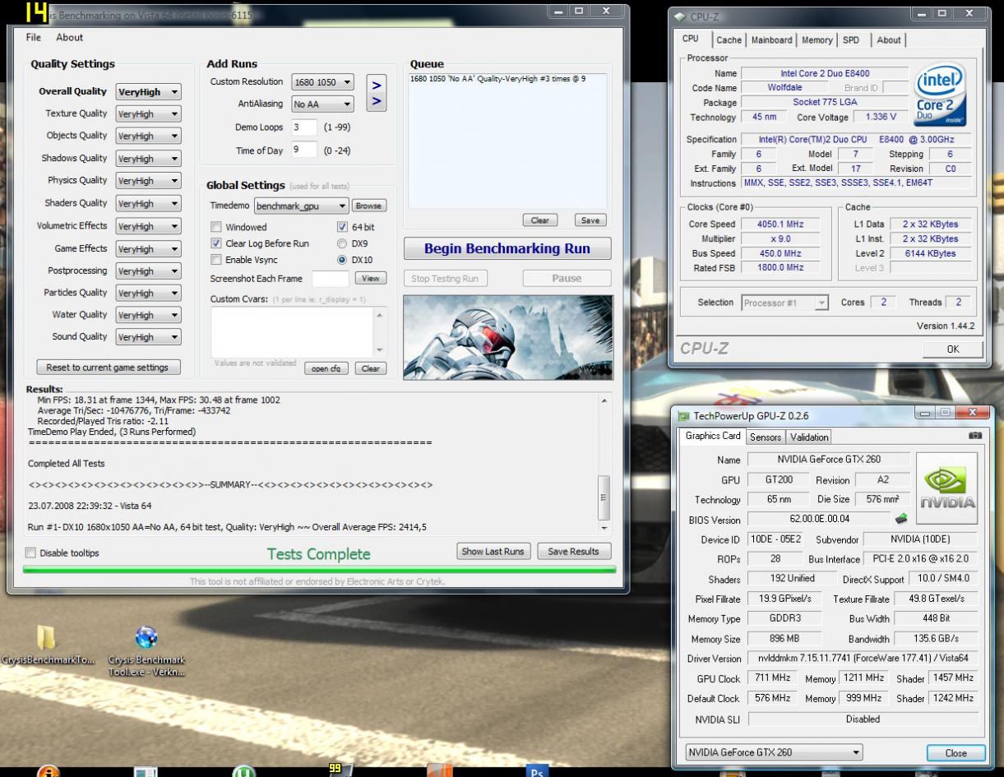Open the Validation tab in GPU-Z

click(809, 437)
